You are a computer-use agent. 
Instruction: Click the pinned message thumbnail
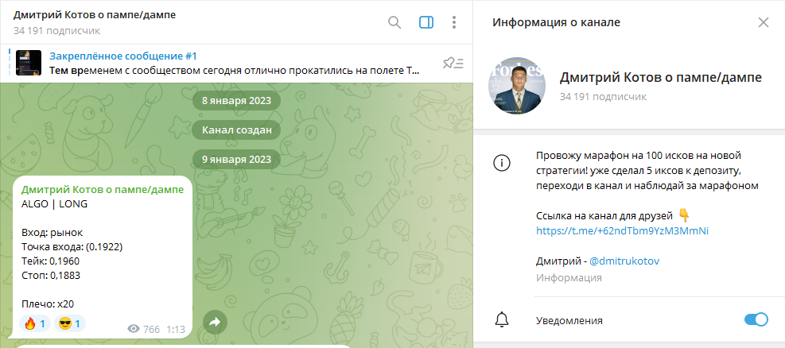pos(29,63)
